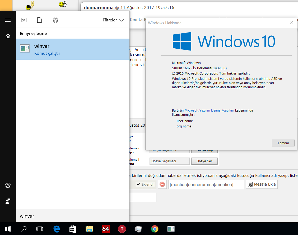298x235 pixels.
Task: Click the Sürüm 1607 version text
Action: [199, 68]
